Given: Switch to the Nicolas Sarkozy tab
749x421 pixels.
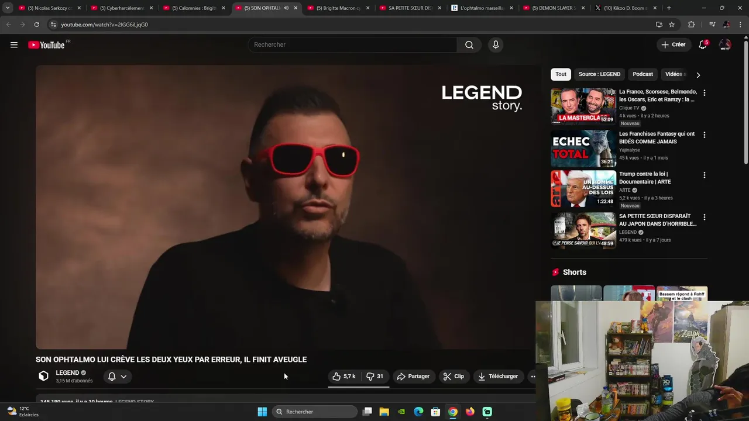Looking at the screenshot, I should [x=49, y=8].
